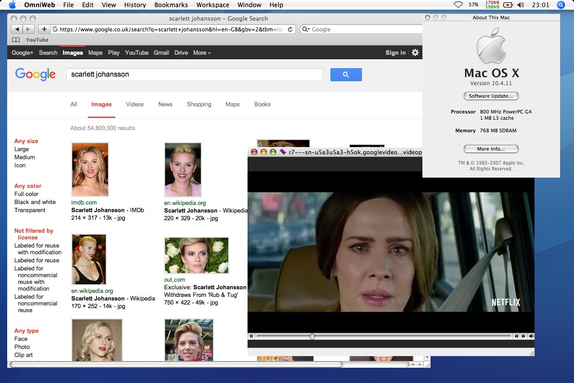This screenshot has width=574, height=383.
Task: Click the toolbar Google search field
Action: [x=361, y=30]
